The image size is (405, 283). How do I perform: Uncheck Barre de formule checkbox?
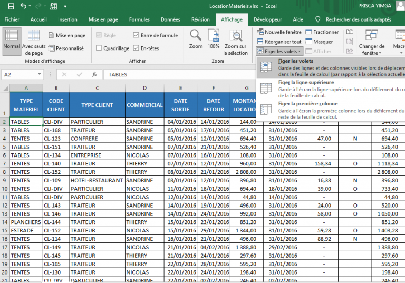pyautogui.click(x=136, y=36)
